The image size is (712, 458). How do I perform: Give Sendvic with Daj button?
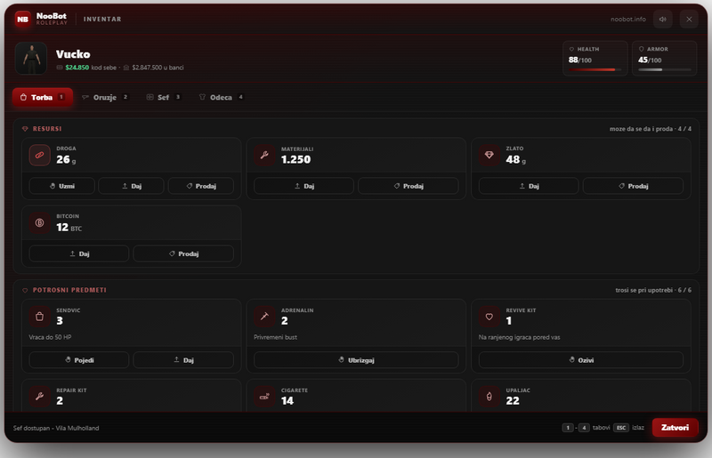click(x=183, y=359)
